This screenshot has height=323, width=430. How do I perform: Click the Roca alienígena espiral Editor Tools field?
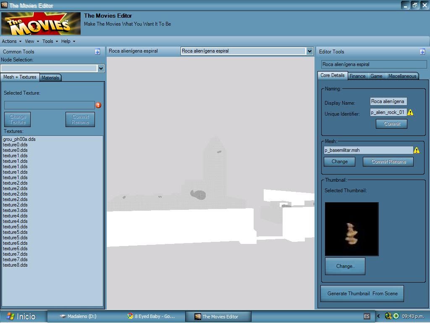pos(374,64)
